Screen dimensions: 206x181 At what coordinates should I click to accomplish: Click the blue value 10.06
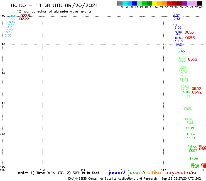click(177, 25)
